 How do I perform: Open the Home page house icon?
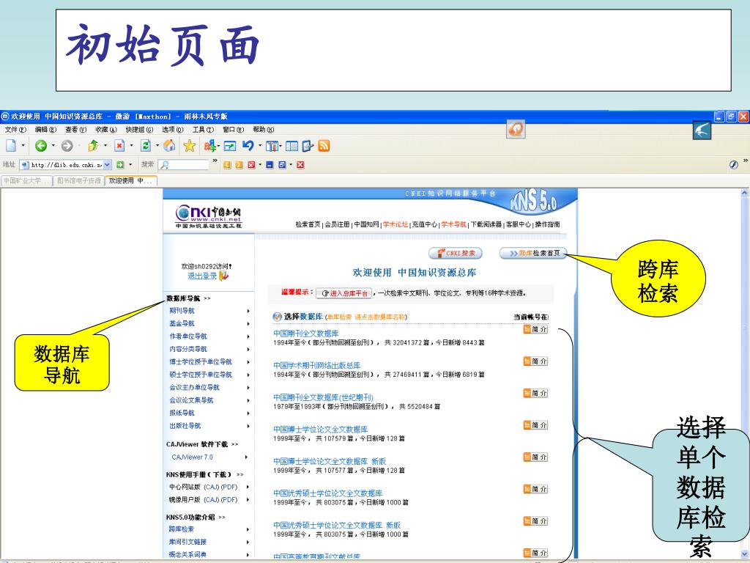coord(169,146)
